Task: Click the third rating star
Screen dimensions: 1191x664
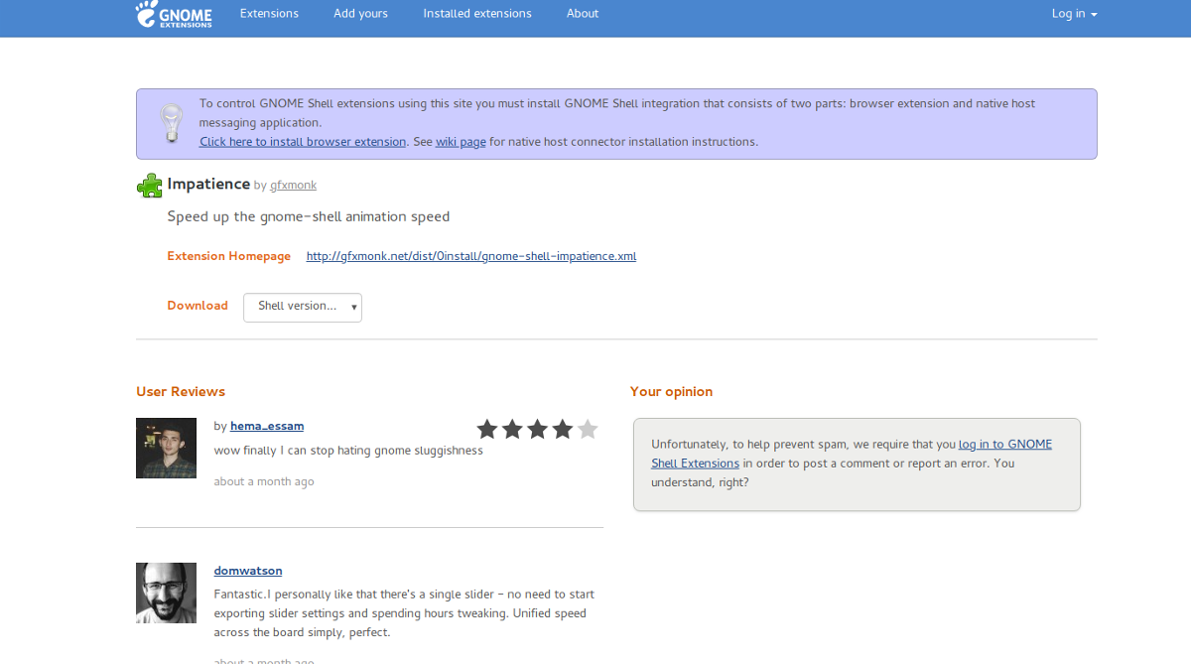Action: pyautogui.click(x=537, y=429)
